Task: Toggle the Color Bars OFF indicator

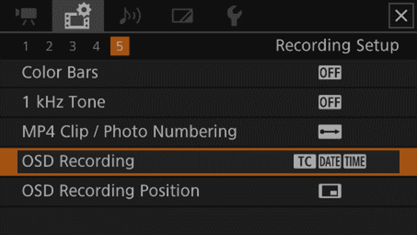Action: point(330,73)
